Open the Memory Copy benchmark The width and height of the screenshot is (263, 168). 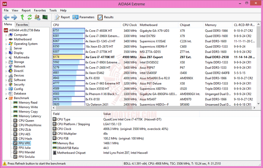[28, 111]
